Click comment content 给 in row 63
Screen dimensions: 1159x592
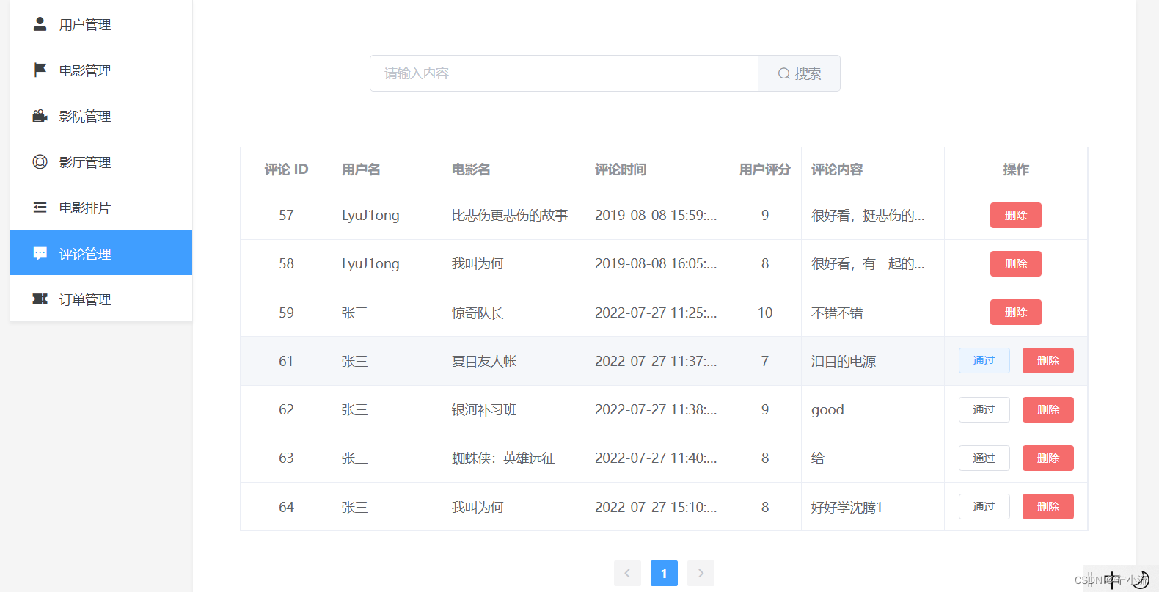(818, 458)
